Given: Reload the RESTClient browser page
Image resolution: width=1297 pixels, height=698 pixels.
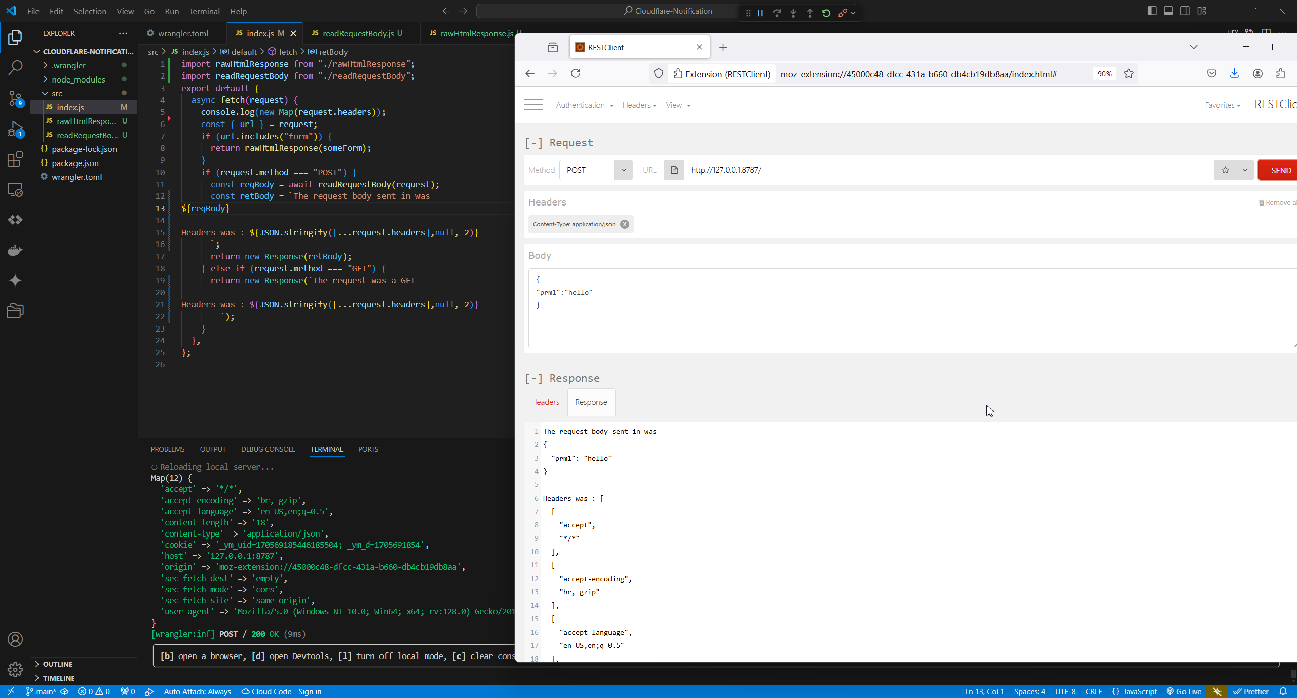Looking at the screenshot, I should pyautogui.click(x=576, y=74).
